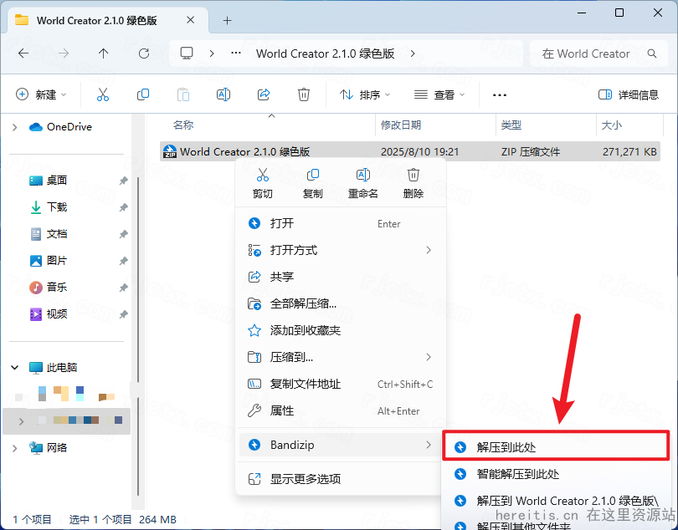The image size is (678, 530).
Task: Open 视频 Videos in sidebar
Action: (48, 314)
